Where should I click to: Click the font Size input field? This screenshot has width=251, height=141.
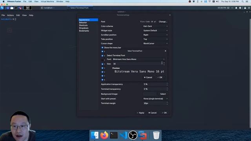coord(137,64)
